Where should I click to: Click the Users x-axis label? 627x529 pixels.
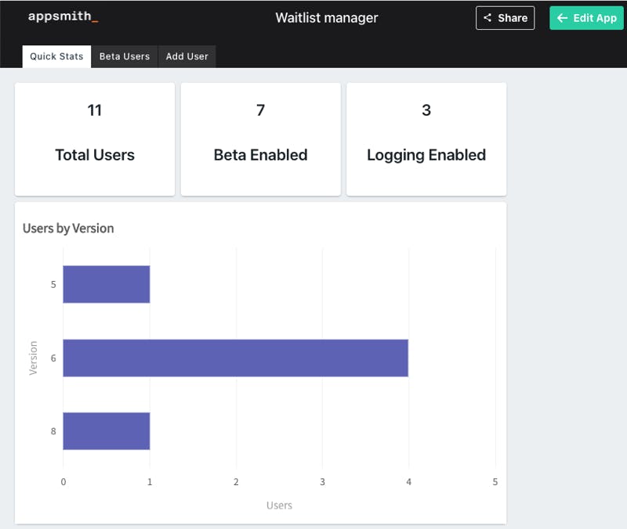pyautogui.click(x=279, y=506)
